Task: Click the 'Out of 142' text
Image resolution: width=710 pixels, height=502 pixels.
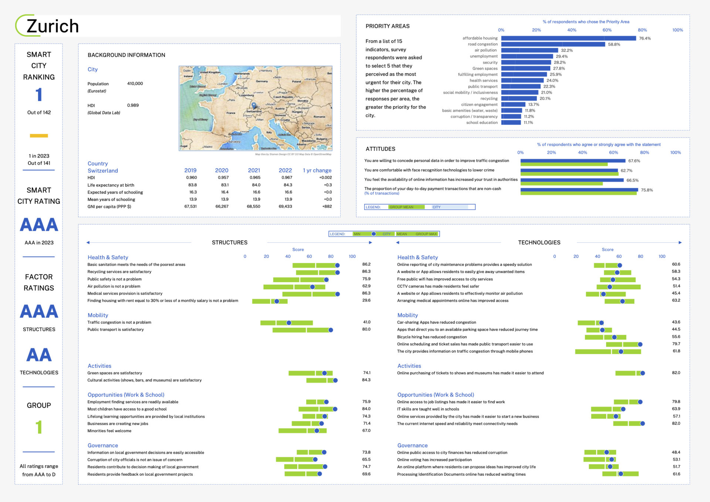Action: 39,112
